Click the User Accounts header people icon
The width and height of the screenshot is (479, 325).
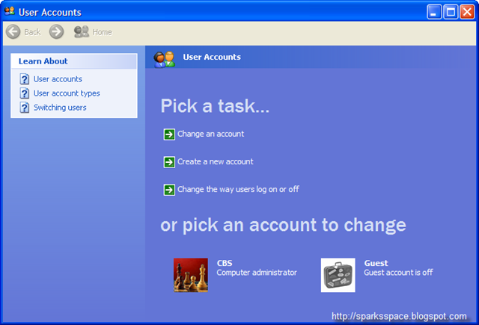click(x=165, y=59)
